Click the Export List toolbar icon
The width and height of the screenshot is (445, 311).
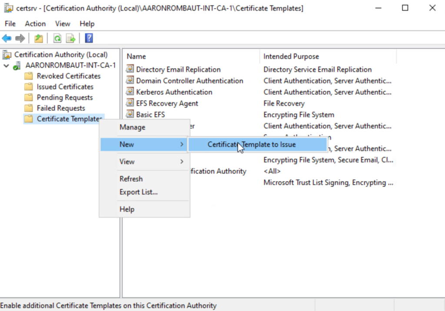pos(70,39)
